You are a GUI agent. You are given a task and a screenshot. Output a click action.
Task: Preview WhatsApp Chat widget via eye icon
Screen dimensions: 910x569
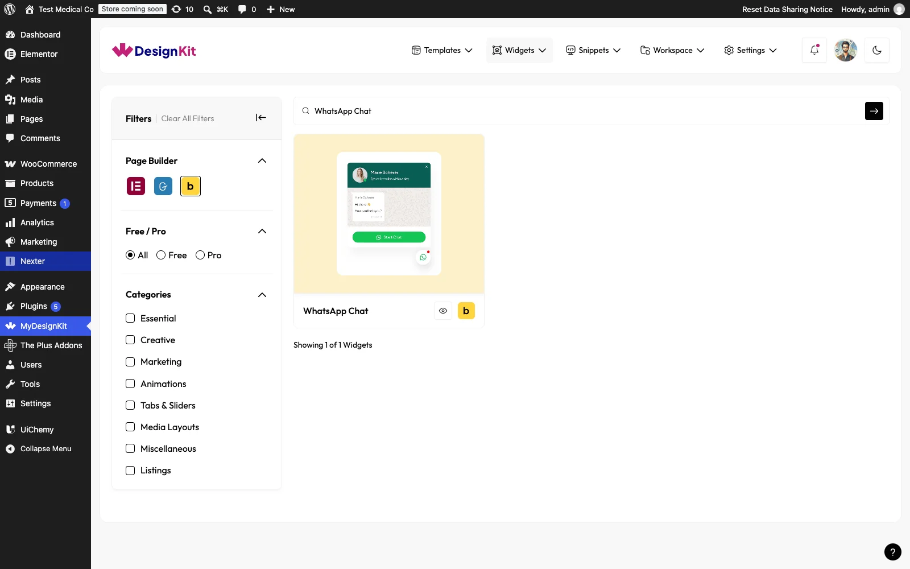click(443, 311)
